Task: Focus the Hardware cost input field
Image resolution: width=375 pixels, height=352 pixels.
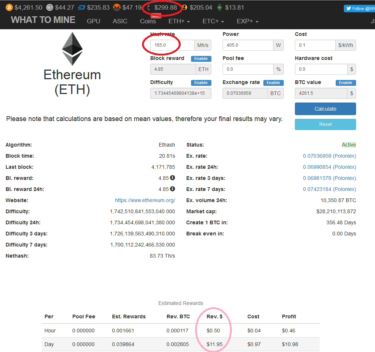Action: [x=321, y=69]
